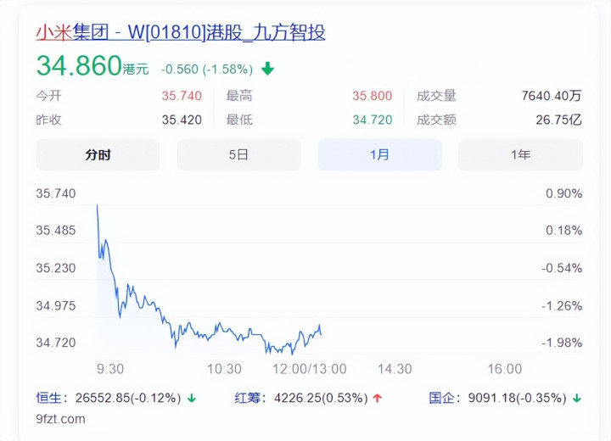This screenshot has height=441, width=611.
Task: Click the 港元 currency label
Action: tap(136, 70)
